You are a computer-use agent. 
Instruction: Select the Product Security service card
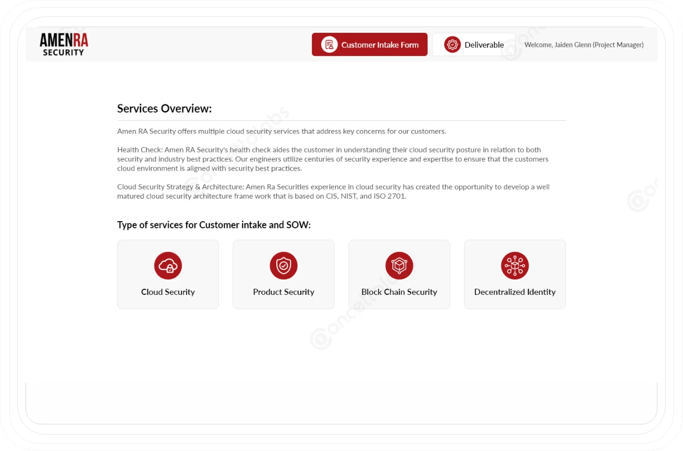pyautogui.click(x=283, y=274)
